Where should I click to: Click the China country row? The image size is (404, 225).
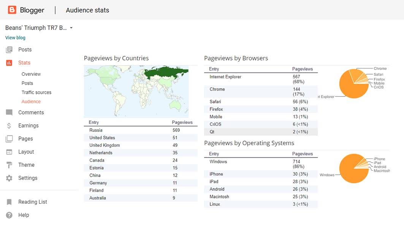coord(141,175)
